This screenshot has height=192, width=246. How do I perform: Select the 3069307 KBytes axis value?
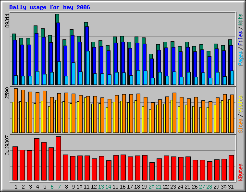coord(7,145)
